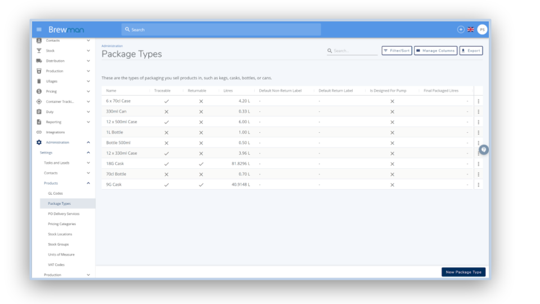Screen dimensions: 540x304
Task: Click the 18G Cask name cell
Action: coord(115,164)
